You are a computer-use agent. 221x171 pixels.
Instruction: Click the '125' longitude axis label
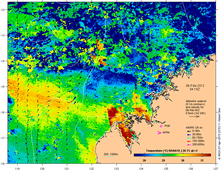coord(166,168)
